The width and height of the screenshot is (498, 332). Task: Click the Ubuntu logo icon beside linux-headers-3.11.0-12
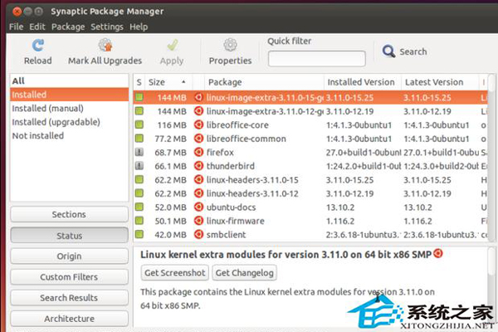tap(198, 193)
